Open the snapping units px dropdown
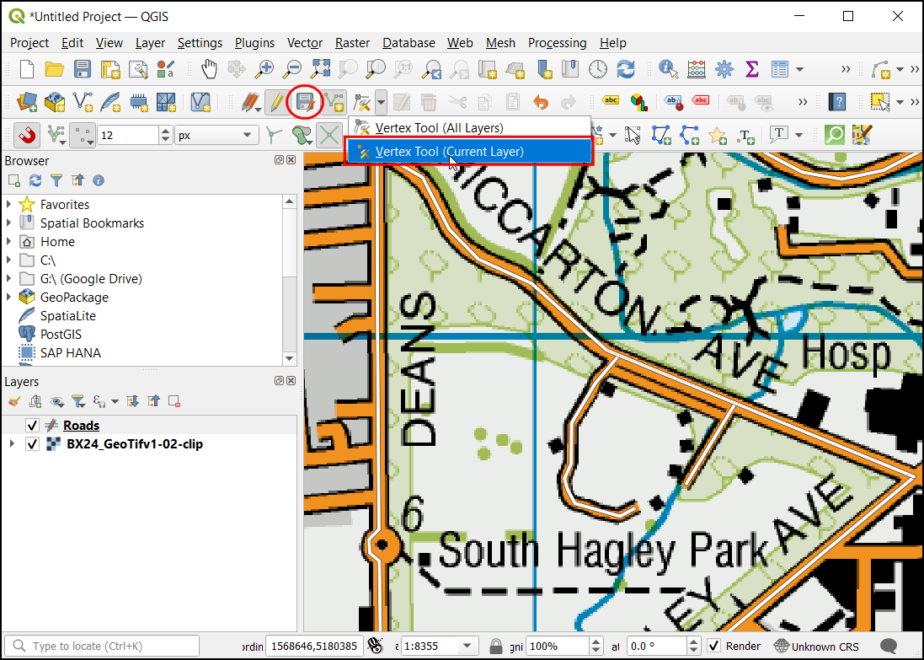The height and width of the screenshot is (660, 924). point(216,135)
